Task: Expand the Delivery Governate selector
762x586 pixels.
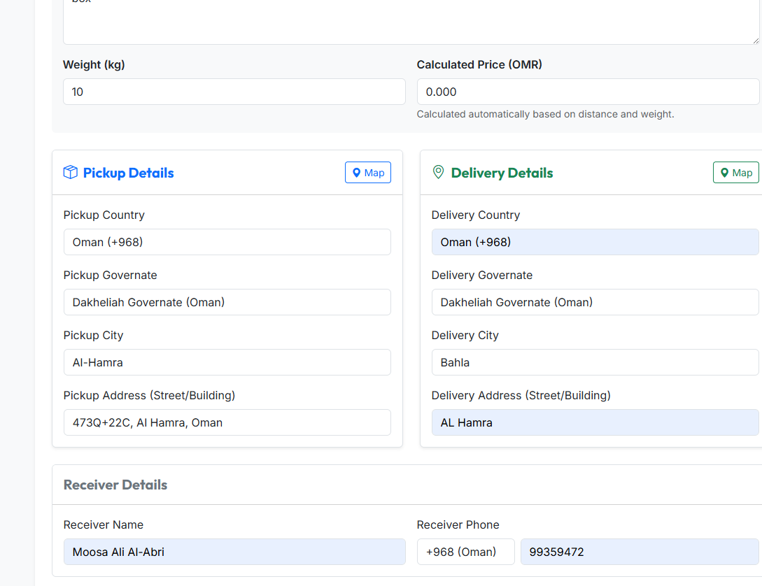Action: click(x=595, y=302)
